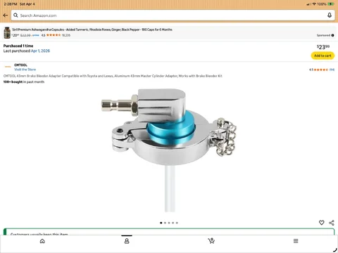
Task: Tap the voice search microphone icon
Action: point(330,15)
